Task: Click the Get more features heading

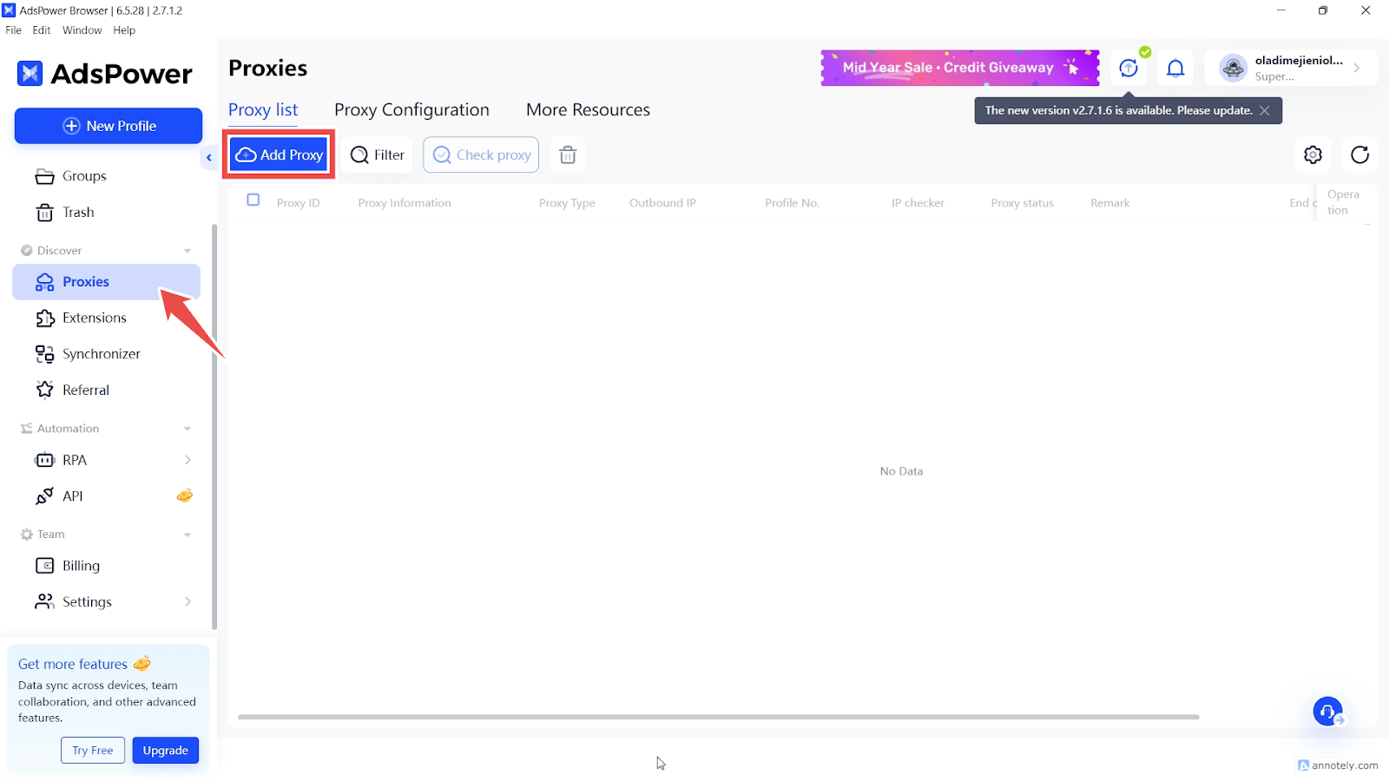Action: click(x=73, y=665)
